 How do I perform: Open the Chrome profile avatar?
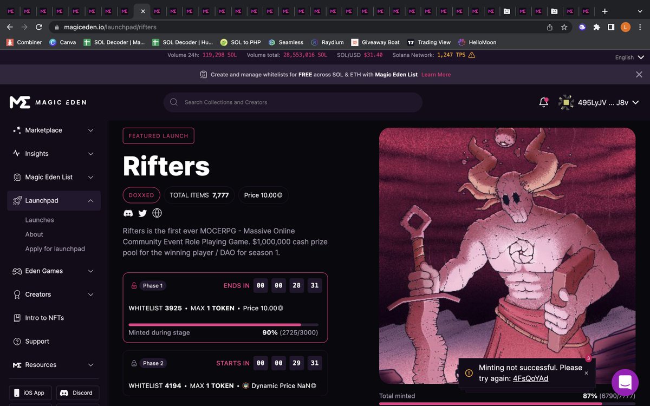click(626, 27)
